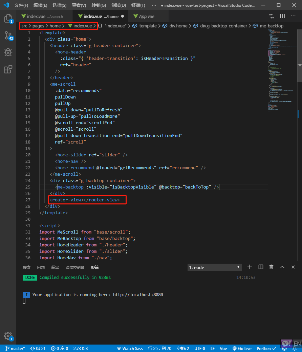Toggle Go Live server in status bar
Screen dimensions: 302x352
coord(242,348)
